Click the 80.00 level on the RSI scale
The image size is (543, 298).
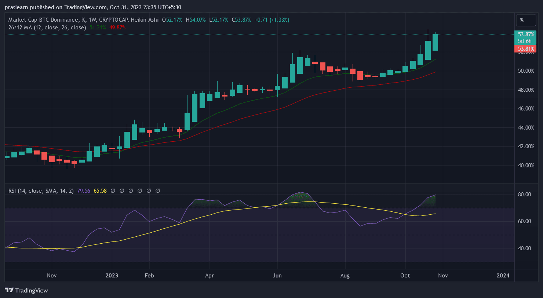(x=525, y=195)
